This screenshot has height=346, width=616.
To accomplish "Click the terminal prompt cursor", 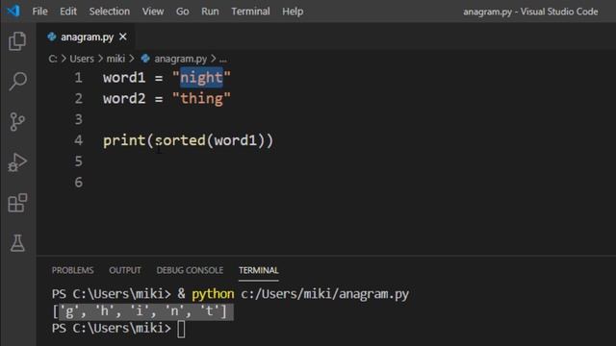I will click(x=181, y=329).
